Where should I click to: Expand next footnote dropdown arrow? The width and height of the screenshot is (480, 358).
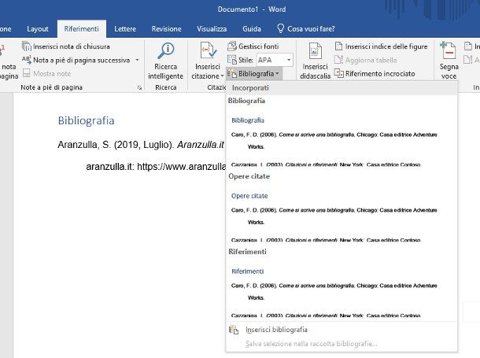click(x=137, y=60)
